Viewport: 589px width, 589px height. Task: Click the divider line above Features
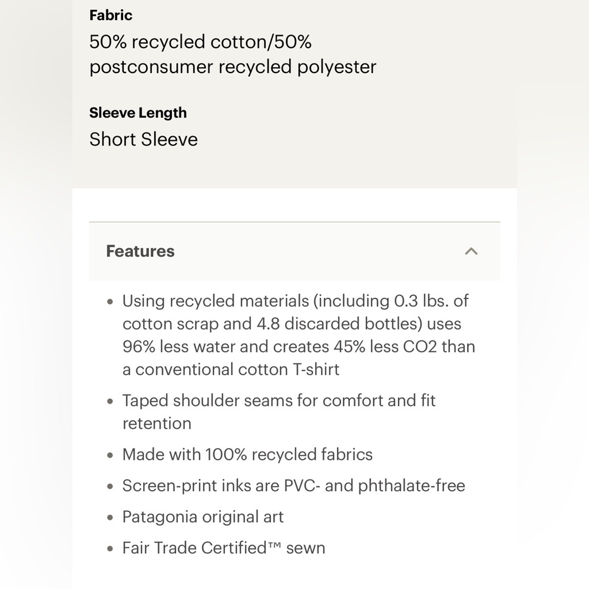click(x=294, y=222)
